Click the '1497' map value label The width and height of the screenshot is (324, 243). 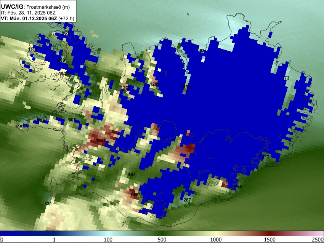coord(135,195)
